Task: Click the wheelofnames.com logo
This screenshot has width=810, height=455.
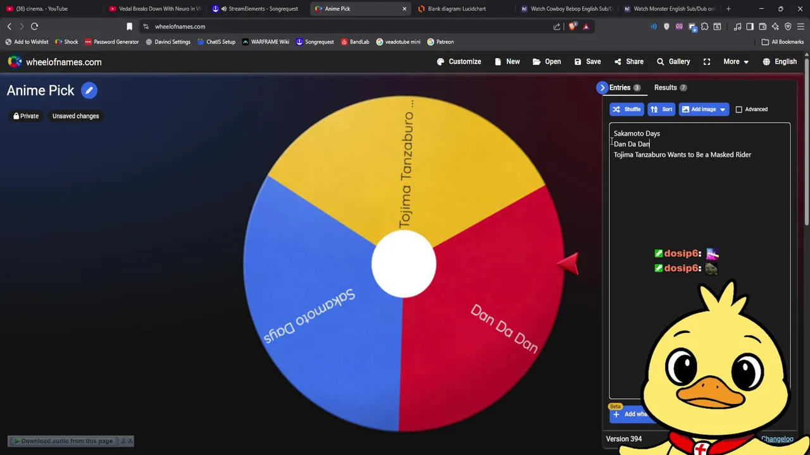Action: 54,62
